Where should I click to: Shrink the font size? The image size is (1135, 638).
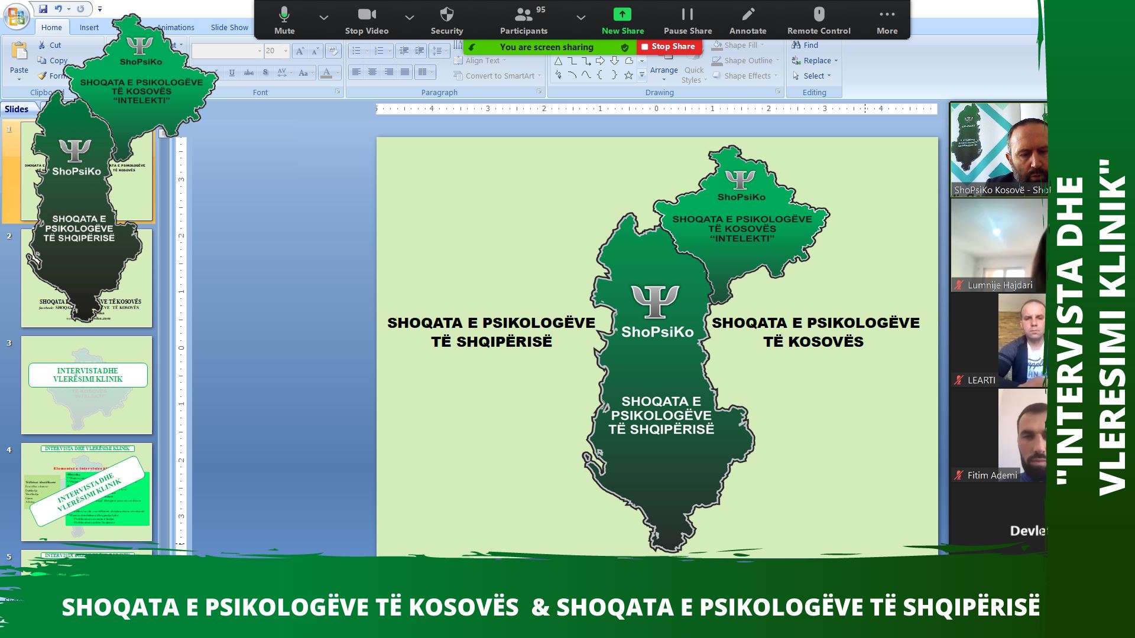click(x=316, y=51)
